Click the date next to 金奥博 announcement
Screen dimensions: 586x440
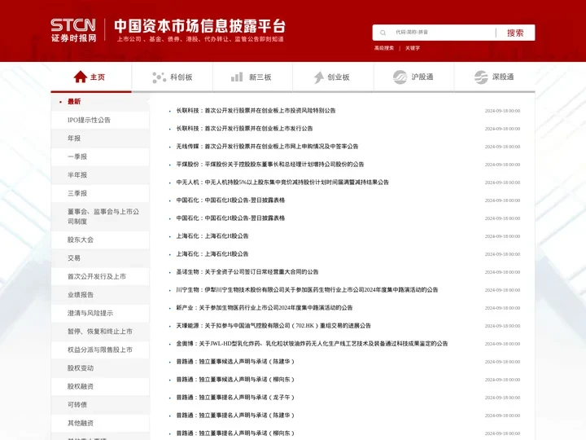point(502,344)
